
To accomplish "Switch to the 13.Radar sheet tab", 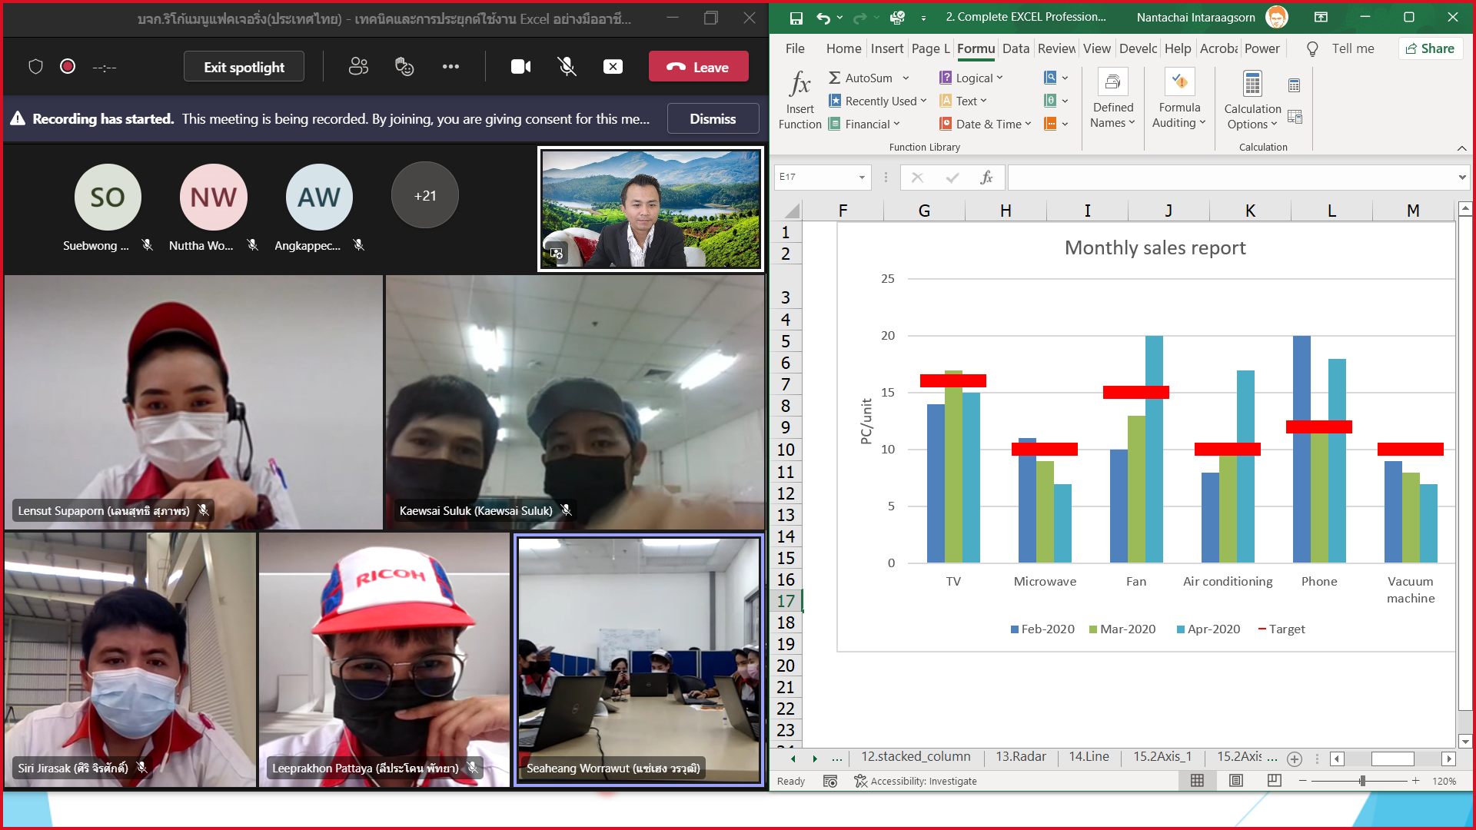I will (1020, 756).
